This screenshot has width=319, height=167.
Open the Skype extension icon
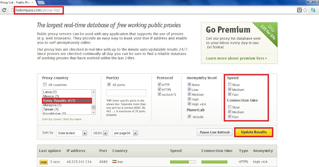(313, 10)
